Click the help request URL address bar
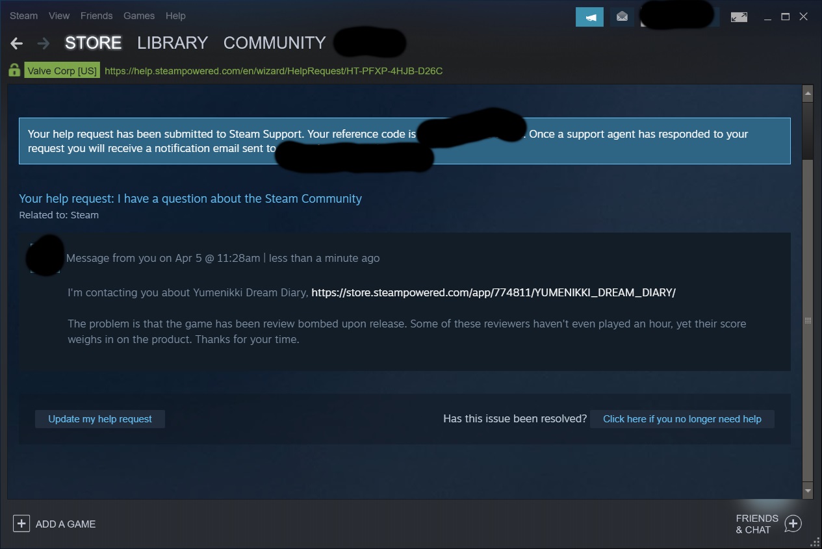822x549 pixels. tap(274, 71)
